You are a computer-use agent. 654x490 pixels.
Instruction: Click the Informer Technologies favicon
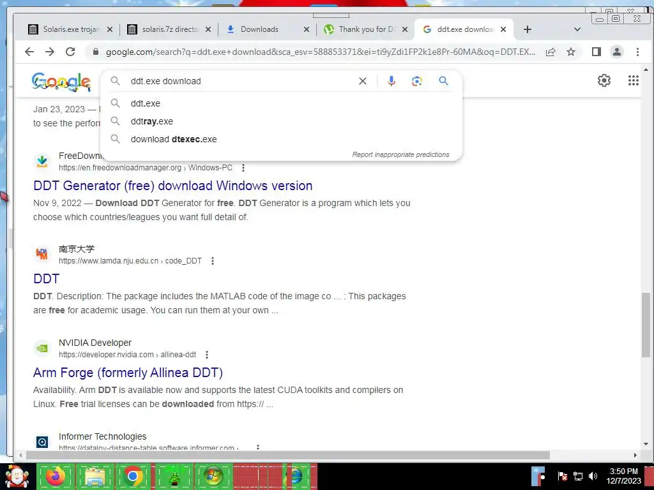tap(42, 442)
